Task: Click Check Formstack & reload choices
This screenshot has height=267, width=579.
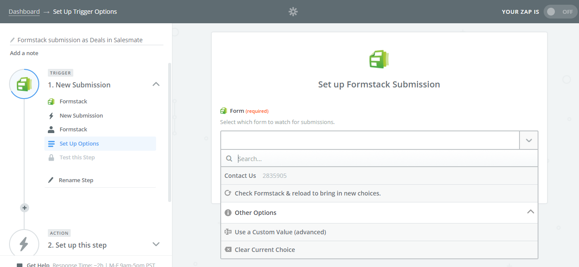Action: coord(379,193)
